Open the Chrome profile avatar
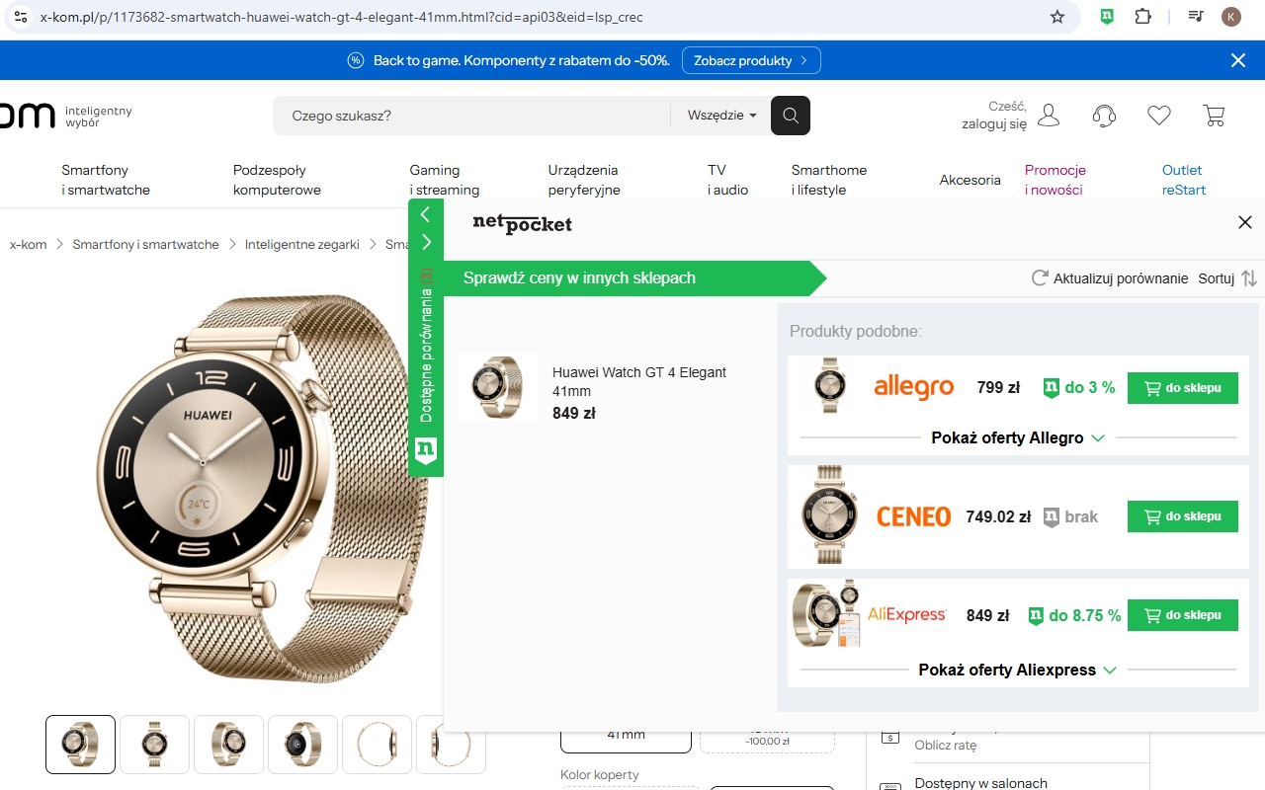 1231,17
